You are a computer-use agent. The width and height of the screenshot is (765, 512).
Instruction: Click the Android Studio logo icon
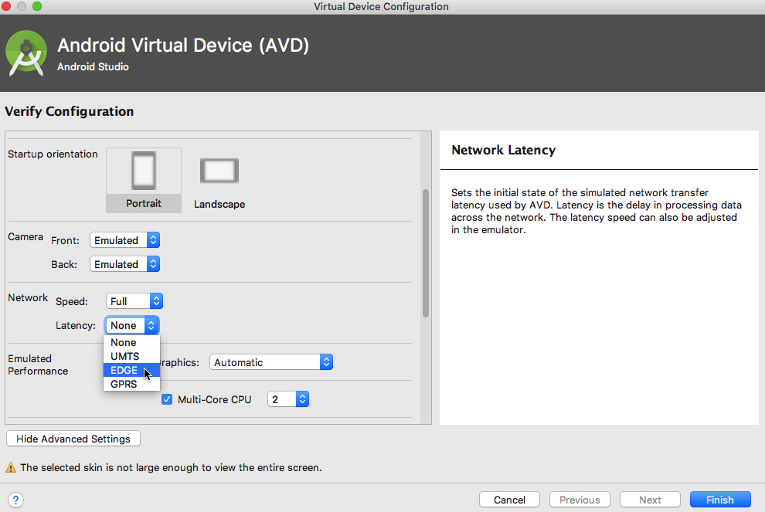27,54
